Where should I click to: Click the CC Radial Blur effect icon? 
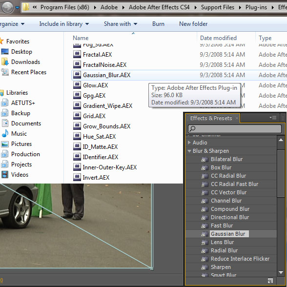click(x=205, y=176)
